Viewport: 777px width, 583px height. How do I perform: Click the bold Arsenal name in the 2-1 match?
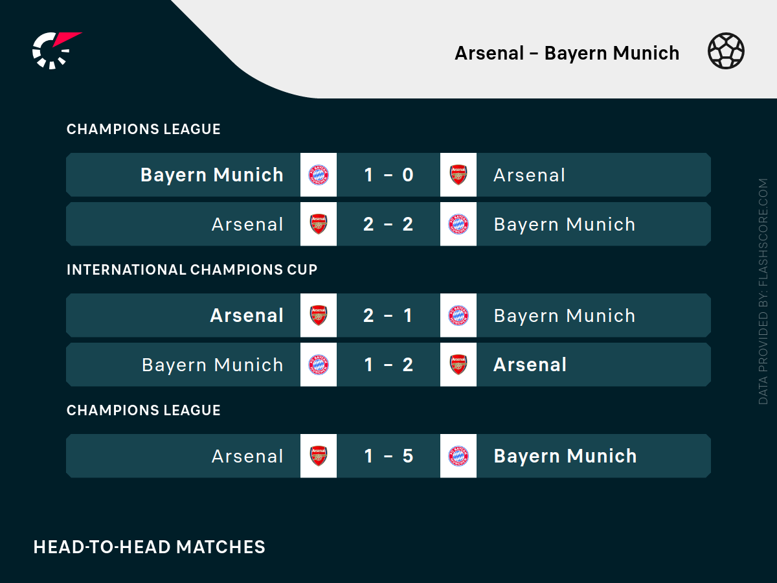pyautogui.click(x=247, y=315)
